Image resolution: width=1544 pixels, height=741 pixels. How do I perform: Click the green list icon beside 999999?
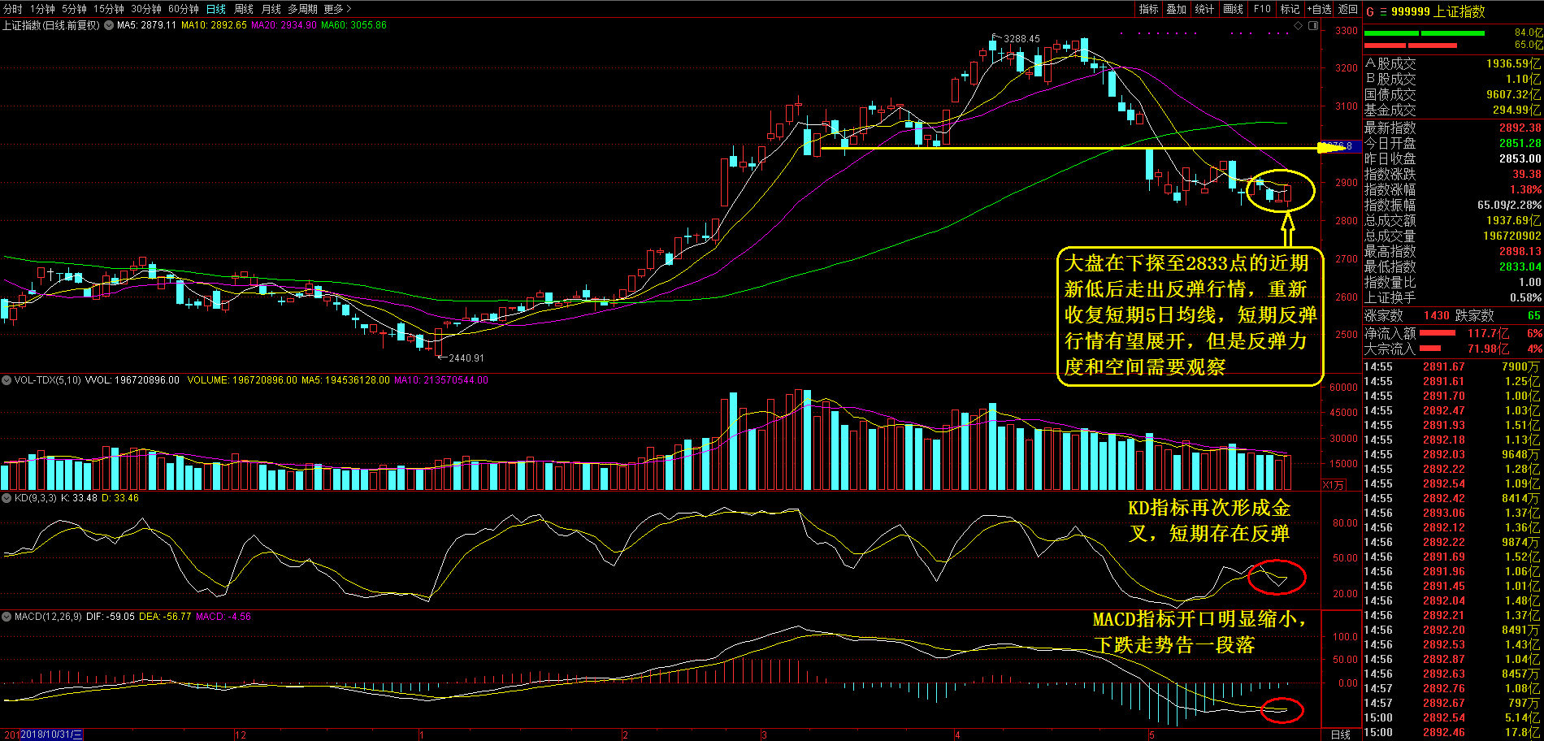(1382, 11)
